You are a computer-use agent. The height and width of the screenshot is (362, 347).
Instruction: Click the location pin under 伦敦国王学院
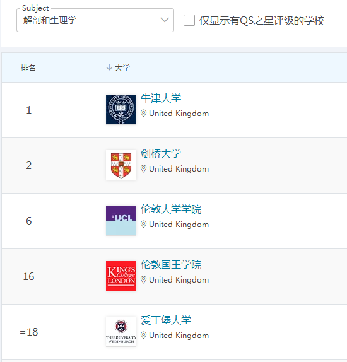tap(143, 280)
